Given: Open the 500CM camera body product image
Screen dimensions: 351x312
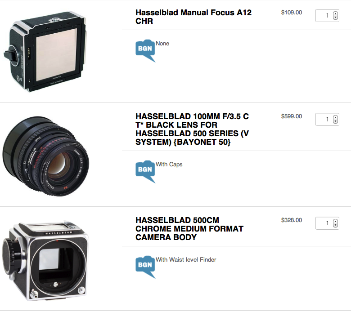Looking at the screenshot, I should (45, 261).
